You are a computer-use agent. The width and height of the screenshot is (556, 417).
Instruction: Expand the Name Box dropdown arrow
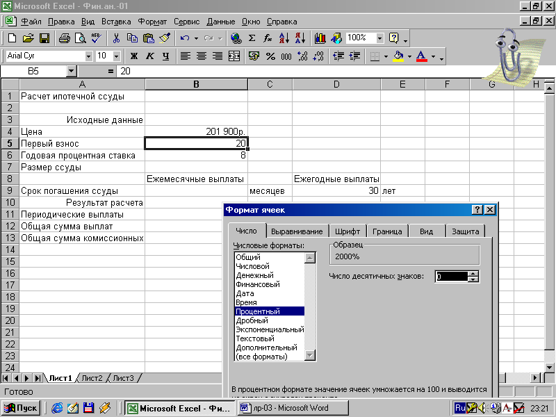[72, 72]
